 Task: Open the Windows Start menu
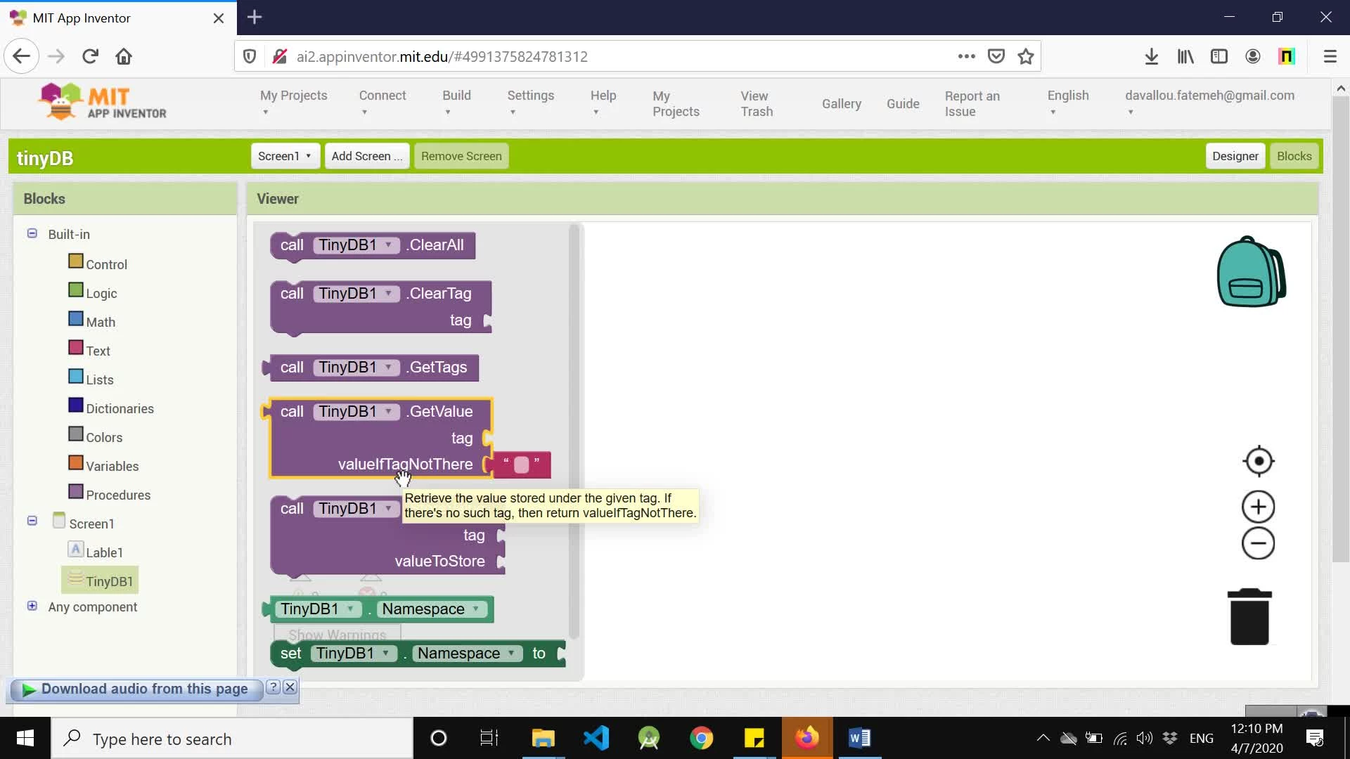tap(25, 738)
